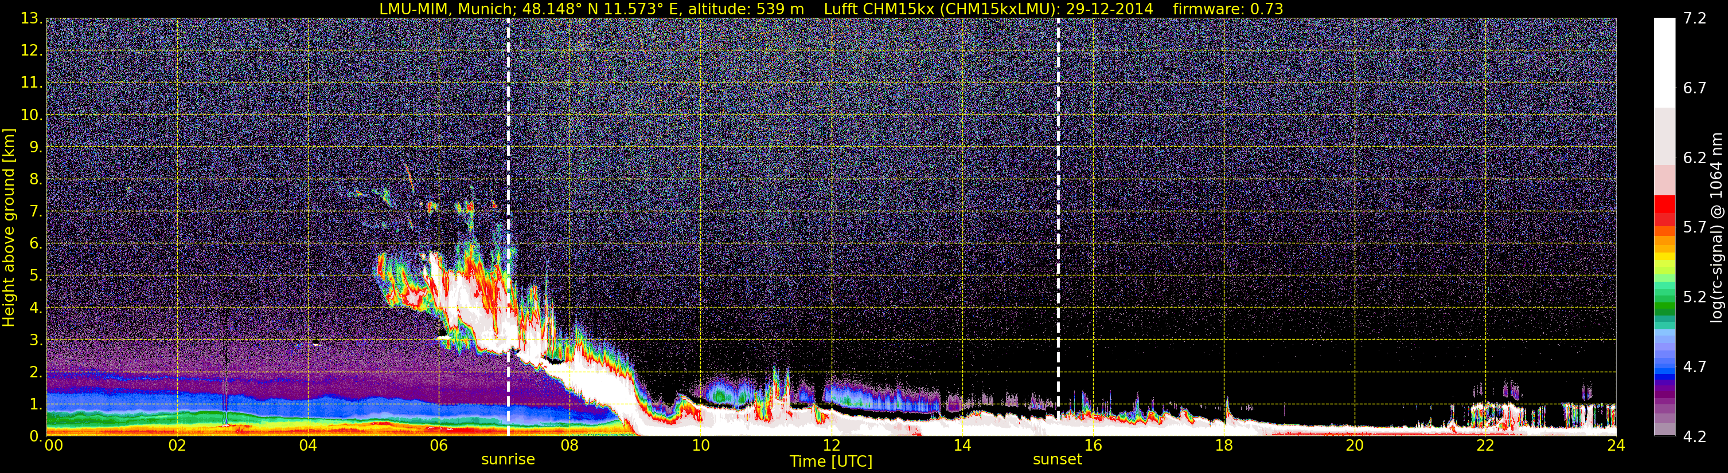Image resolution: width=1728 pixels, height=473 pixels.
Task: Click the '4.2' value on the colorbar
Action: click(1695, 437)
